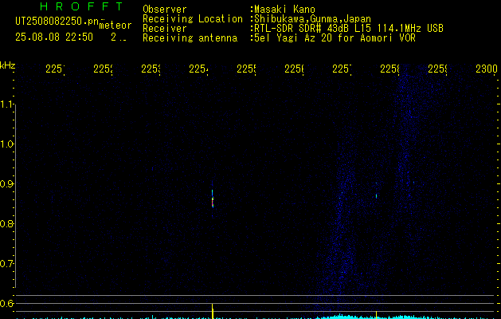Click the kHz axis unit label
Image resolution: width=501 pixels, height=319 pixels.
point(7,65)
